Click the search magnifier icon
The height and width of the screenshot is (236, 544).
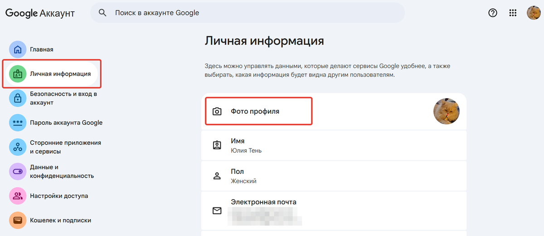point(103,13)
